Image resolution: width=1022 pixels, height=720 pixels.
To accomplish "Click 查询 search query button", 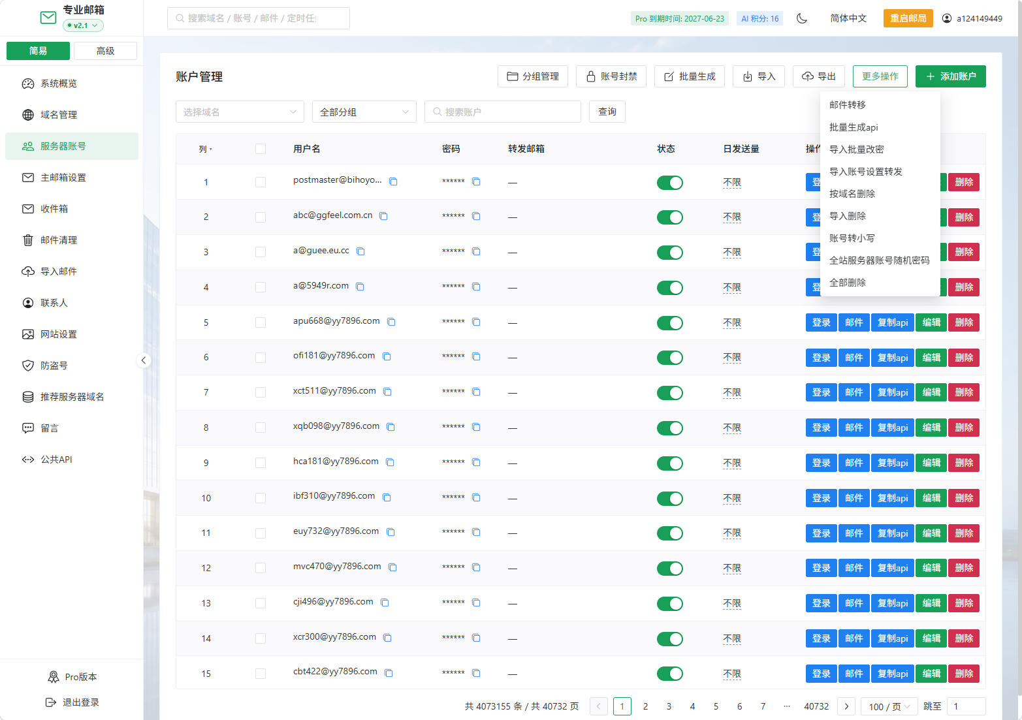I will point(607,112).
